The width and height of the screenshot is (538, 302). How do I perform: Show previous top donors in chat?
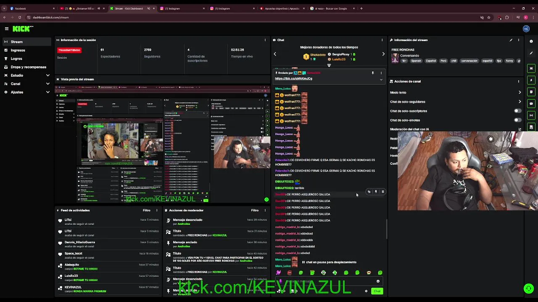(x=275, y=54)
